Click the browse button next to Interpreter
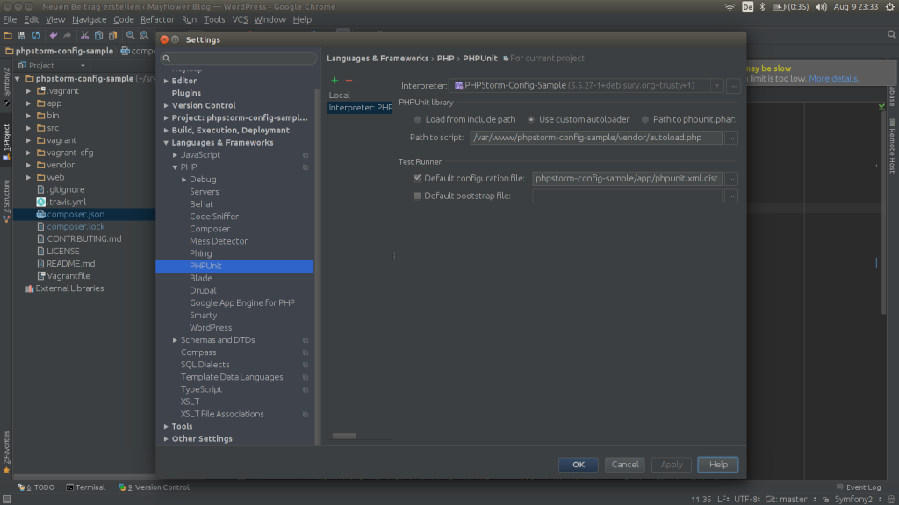899x505 pixels. (x=733, y=86)
